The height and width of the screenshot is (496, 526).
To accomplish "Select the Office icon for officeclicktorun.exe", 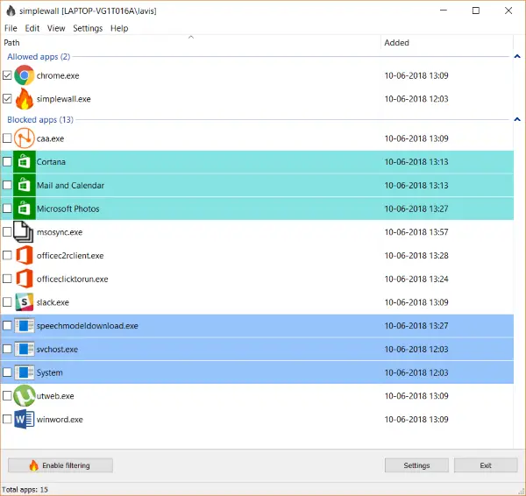I will pos(25,279).
